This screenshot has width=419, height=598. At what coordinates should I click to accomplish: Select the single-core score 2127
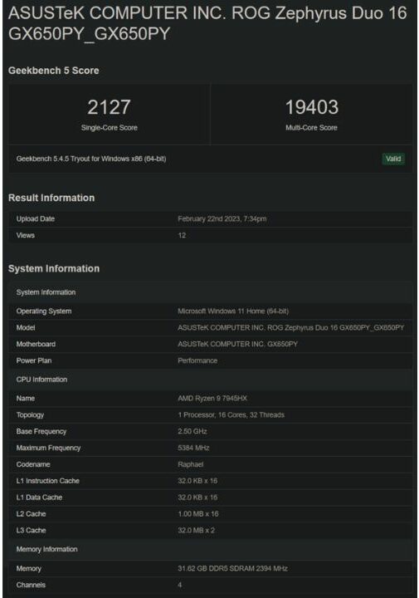(x=109, y=107)
